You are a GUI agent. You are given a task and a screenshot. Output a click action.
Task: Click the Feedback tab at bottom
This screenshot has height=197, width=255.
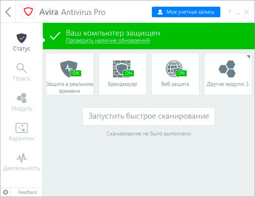(27, 192)
